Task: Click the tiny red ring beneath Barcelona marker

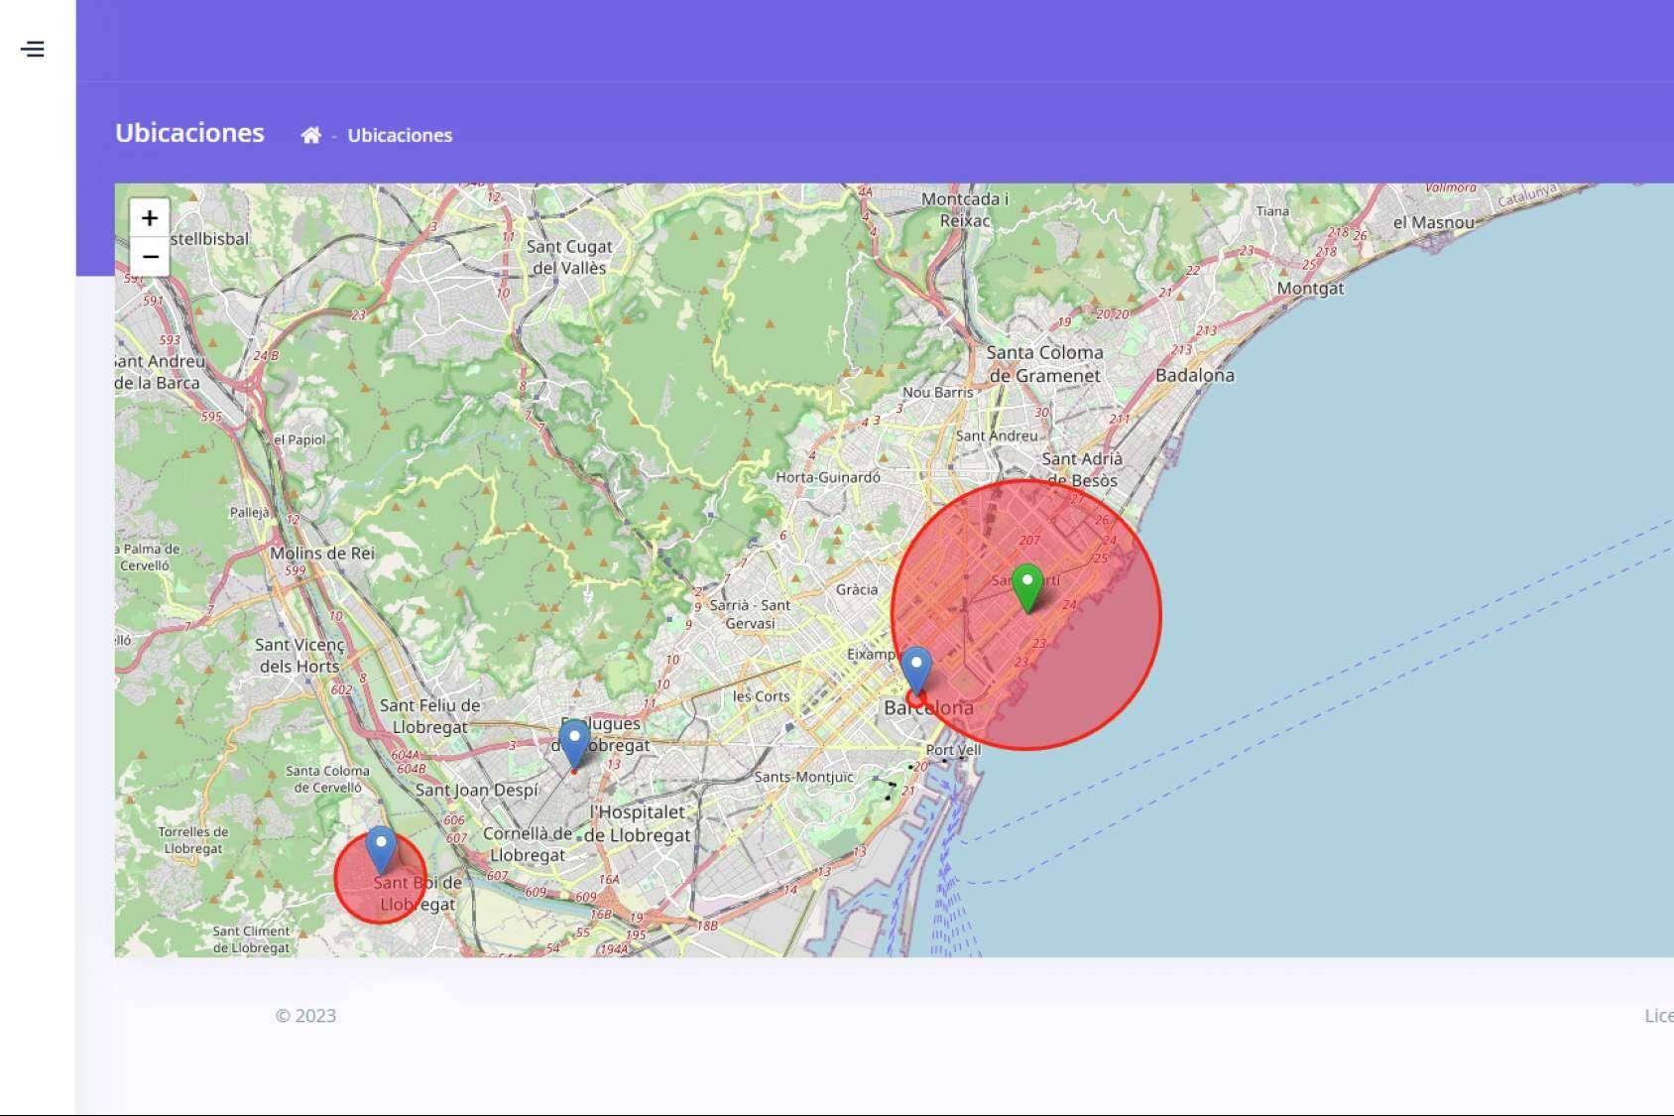Action: point(914,700)
